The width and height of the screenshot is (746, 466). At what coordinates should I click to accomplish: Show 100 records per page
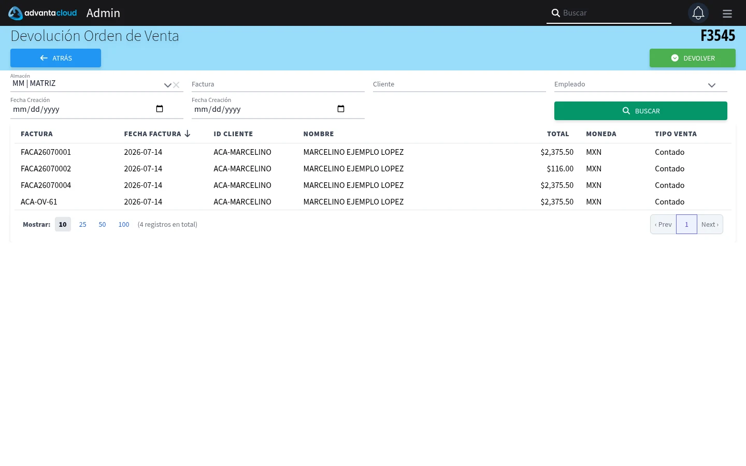pyautogui.click(x=123, y=224)
